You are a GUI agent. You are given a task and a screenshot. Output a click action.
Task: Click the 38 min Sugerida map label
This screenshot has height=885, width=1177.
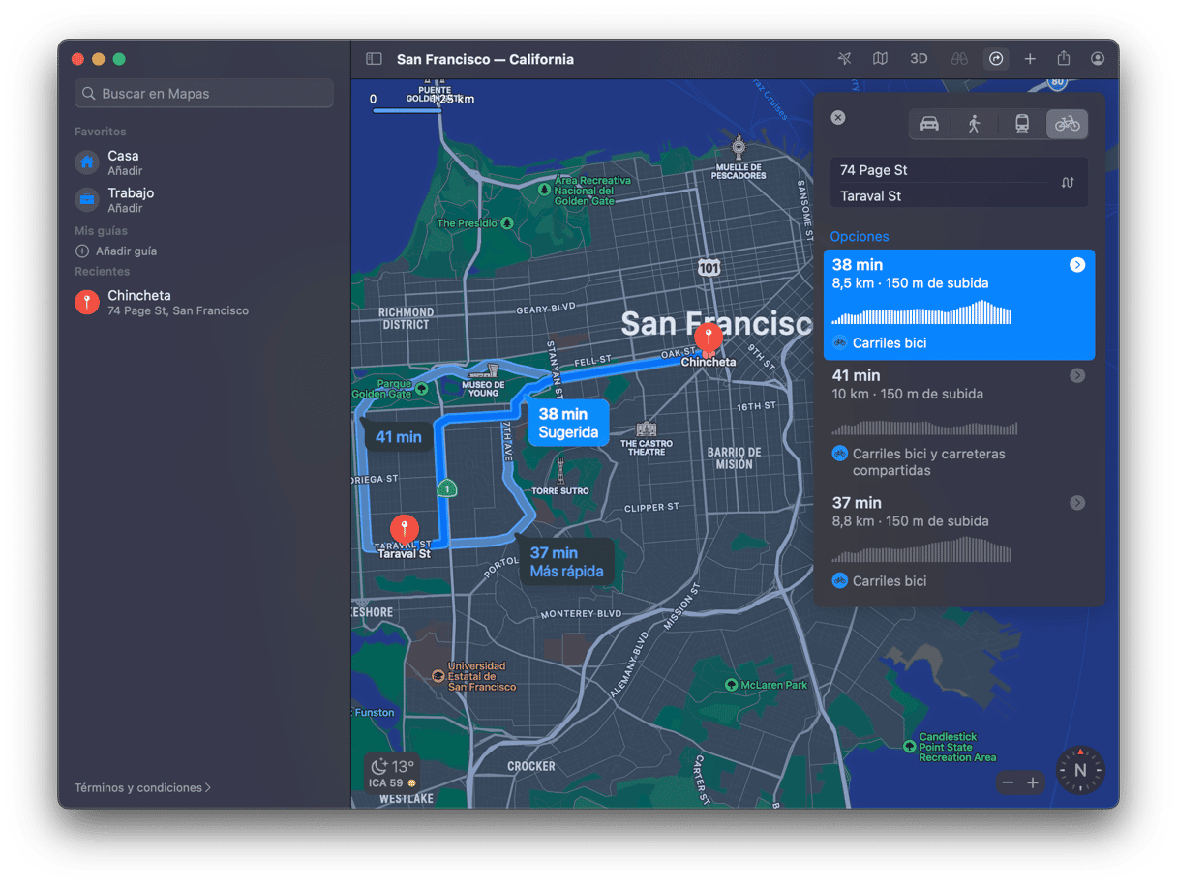point(568,423)
